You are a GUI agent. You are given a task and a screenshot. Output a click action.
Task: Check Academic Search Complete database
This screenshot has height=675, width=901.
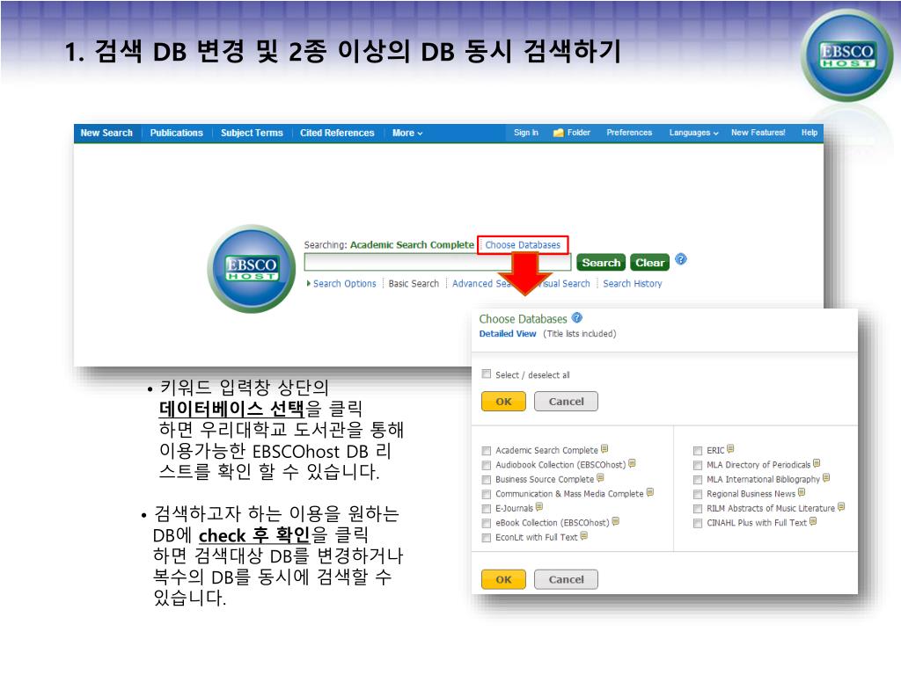487,451
